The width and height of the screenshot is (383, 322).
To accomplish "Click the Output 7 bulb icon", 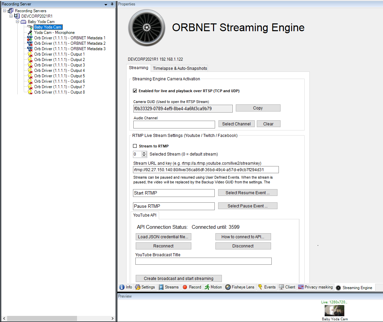I will (30, 87).
